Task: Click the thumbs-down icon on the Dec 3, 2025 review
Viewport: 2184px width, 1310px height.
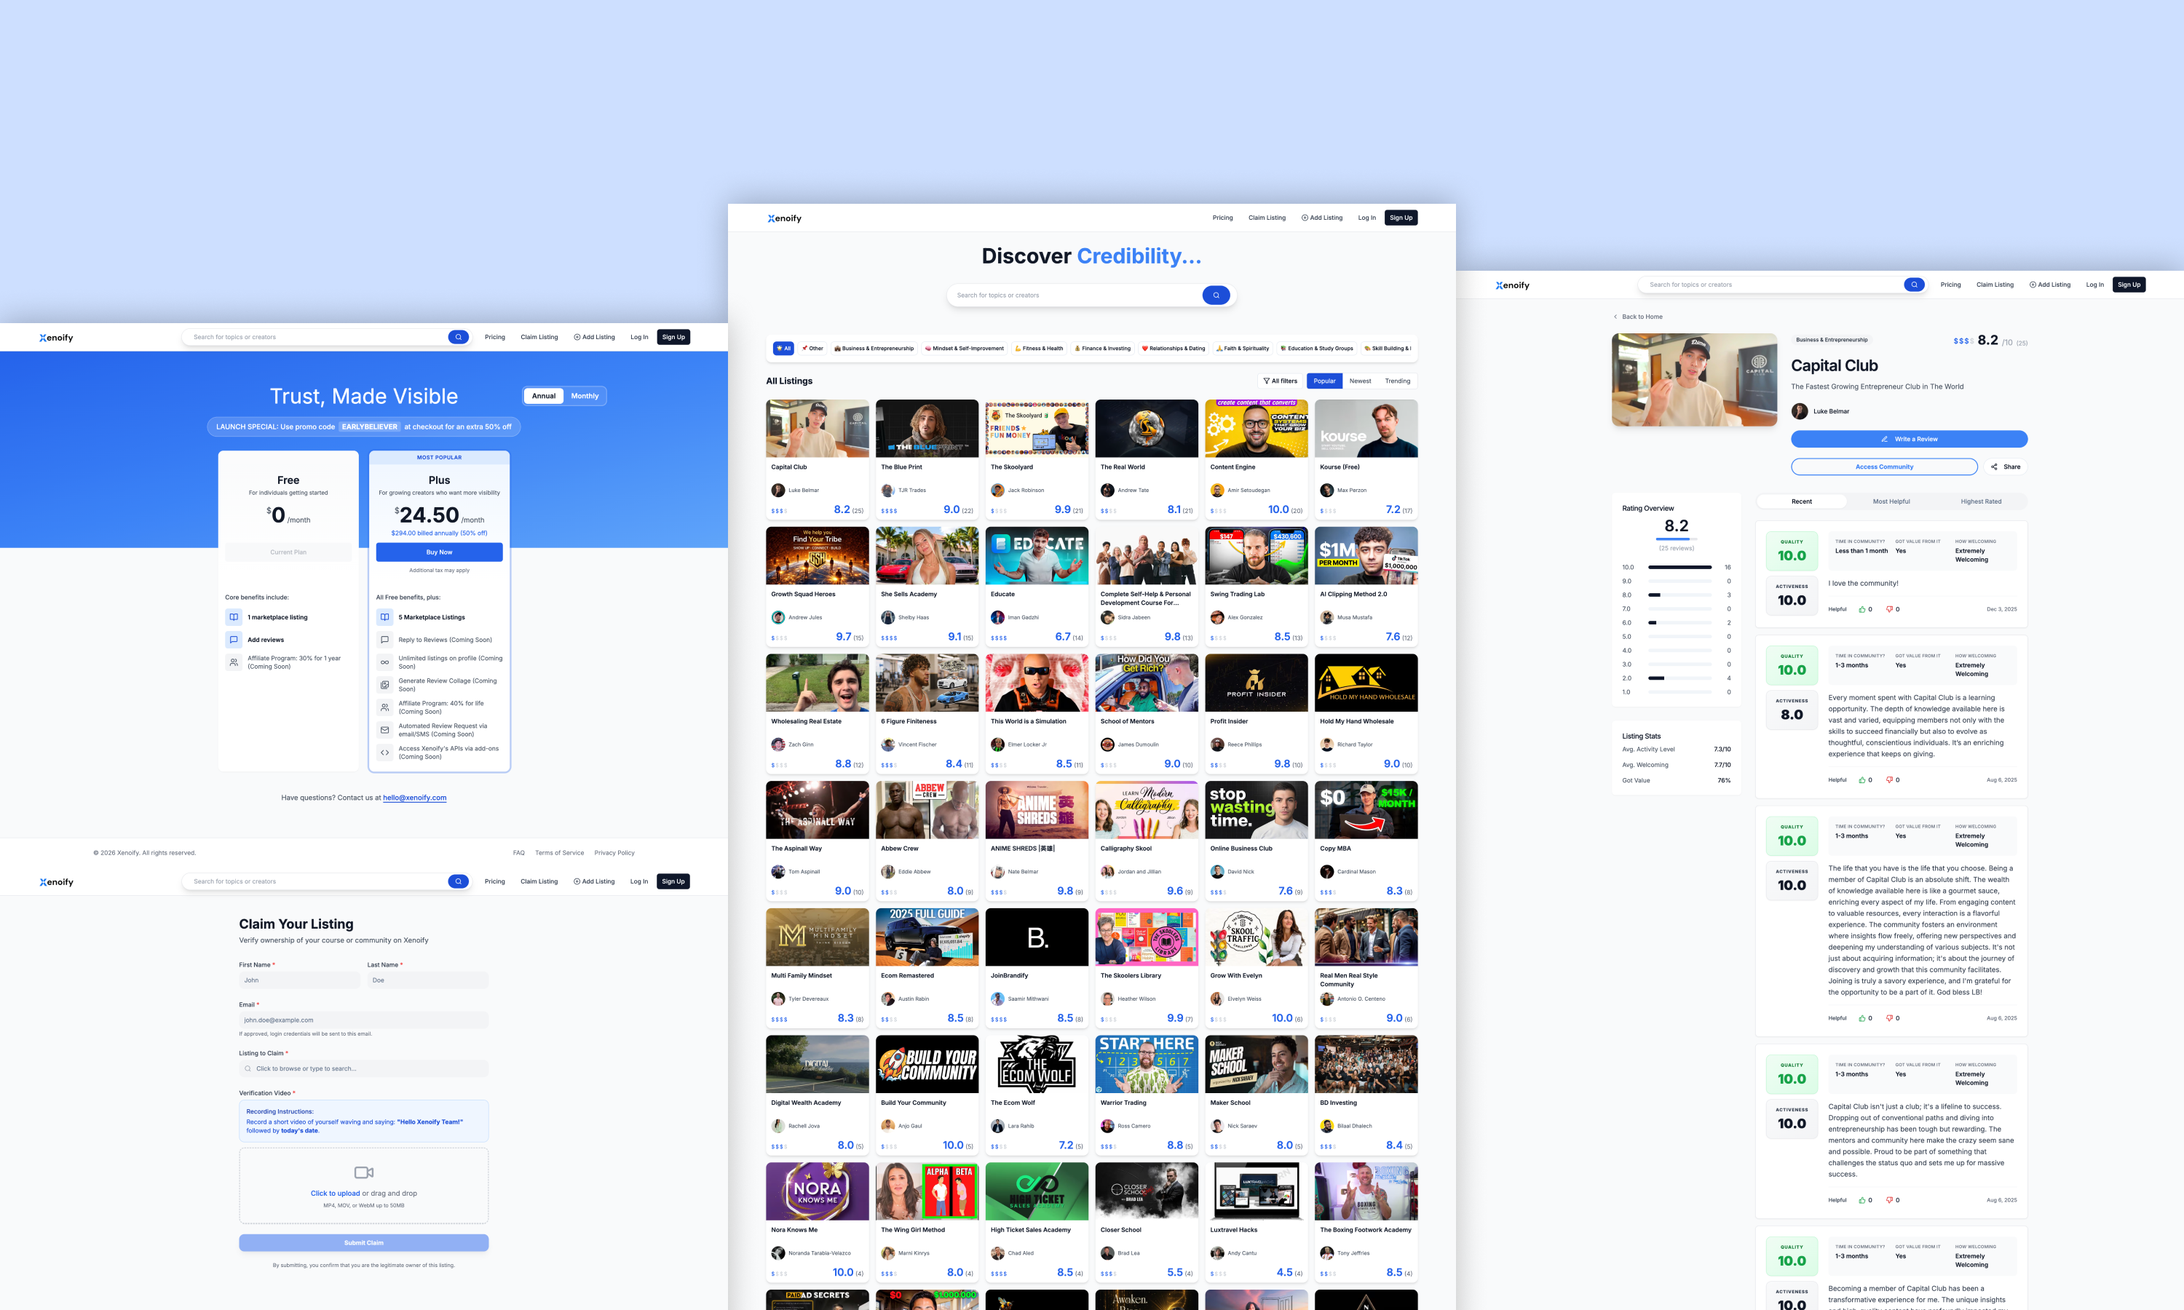Action: 1889,609
